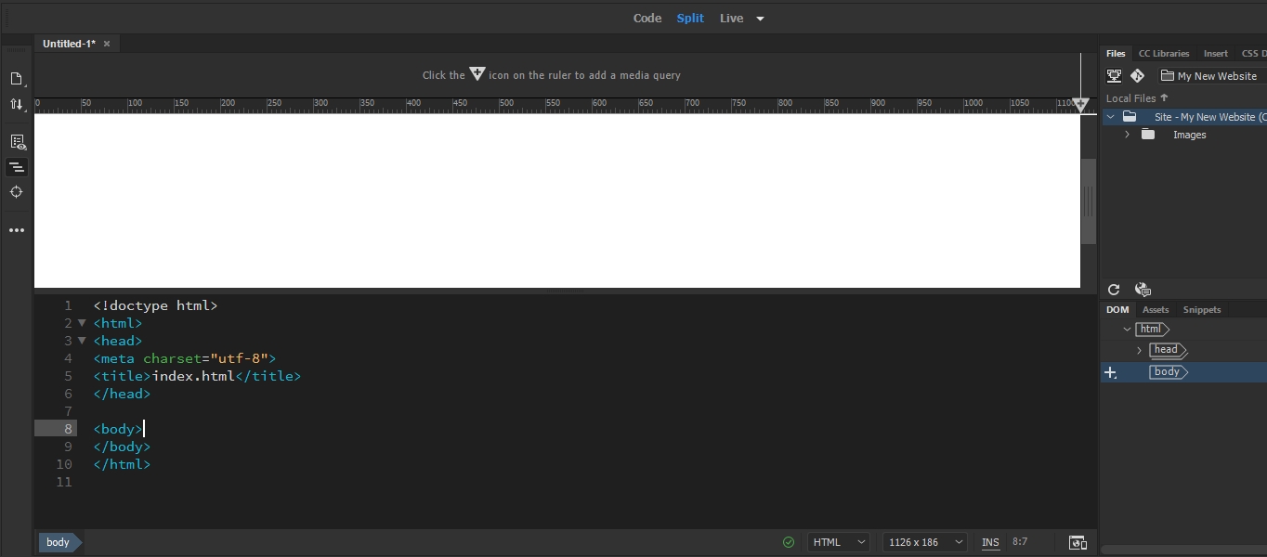Viewport: 1267px width, 557px height.
Task: Switch to Code view
Action: 647,18
